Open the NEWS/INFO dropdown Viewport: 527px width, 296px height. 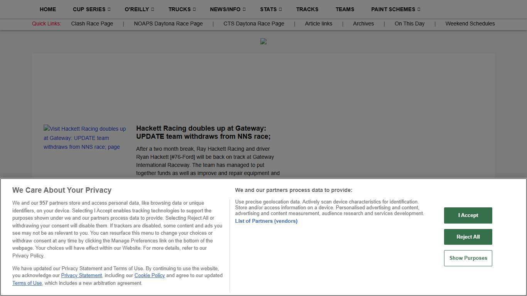coord(225,9)
